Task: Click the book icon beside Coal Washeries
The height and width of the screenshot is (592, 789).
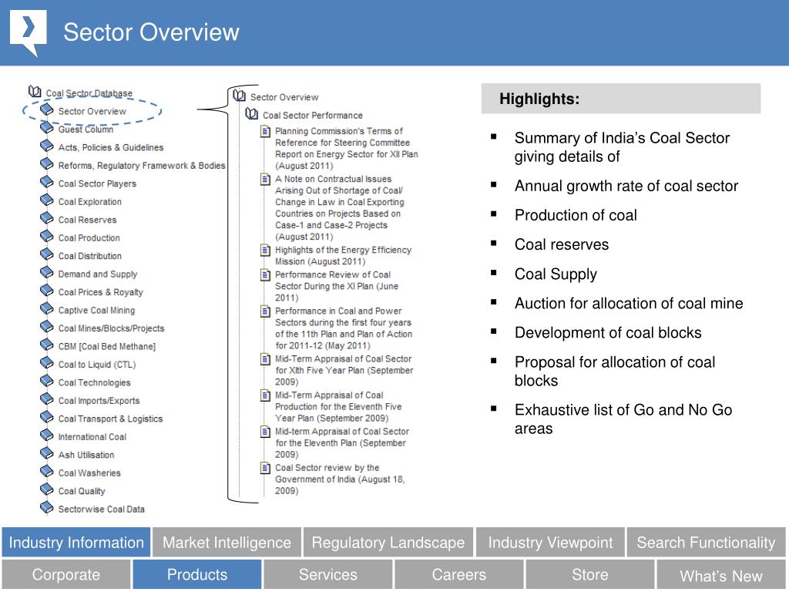Action: pyautogui.click(x=47, y=472)
